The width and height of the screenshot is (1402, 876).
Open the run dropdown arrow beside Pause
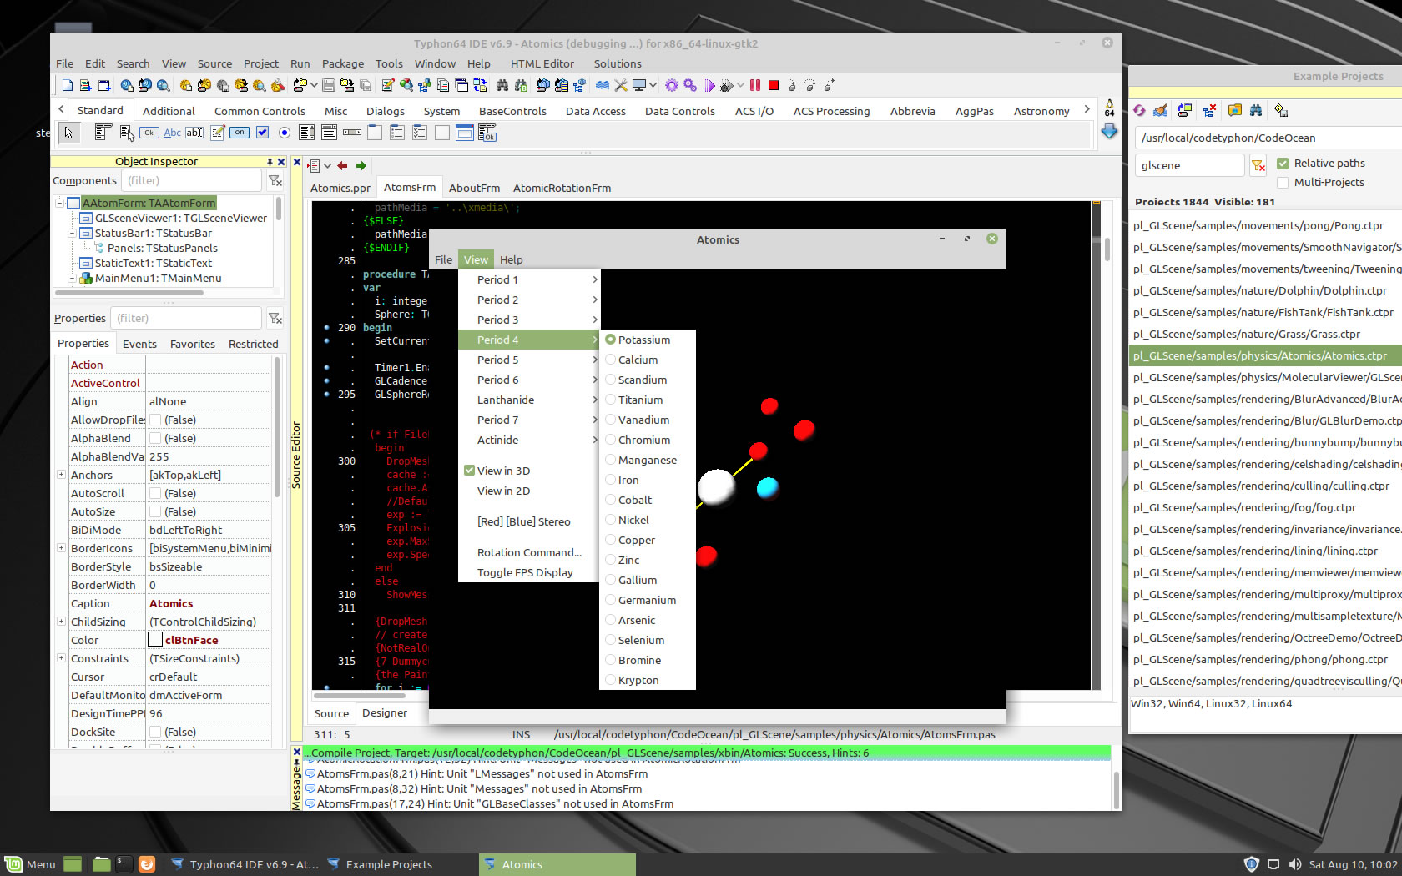[x=739, y=85]
